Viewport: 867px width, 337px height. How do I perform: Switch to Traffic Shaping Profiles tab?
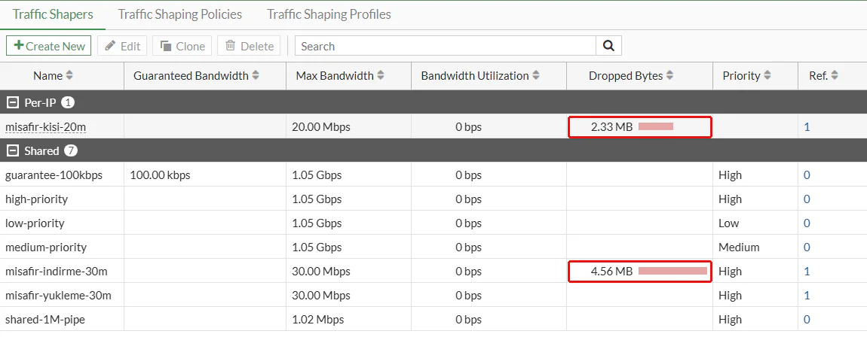pyautogui.click(x=329, y=14)
